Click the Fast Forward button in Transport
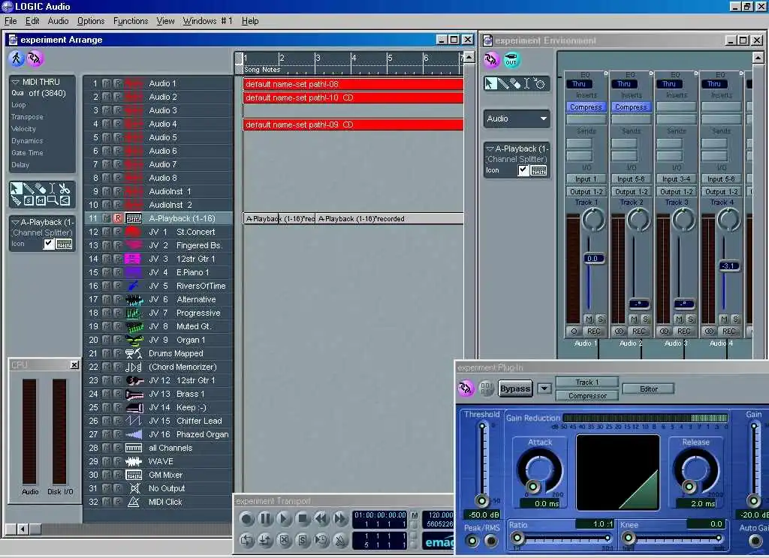The height and width of the screenshot is (558, 769). pyautogui.click(x=339, y=518)
